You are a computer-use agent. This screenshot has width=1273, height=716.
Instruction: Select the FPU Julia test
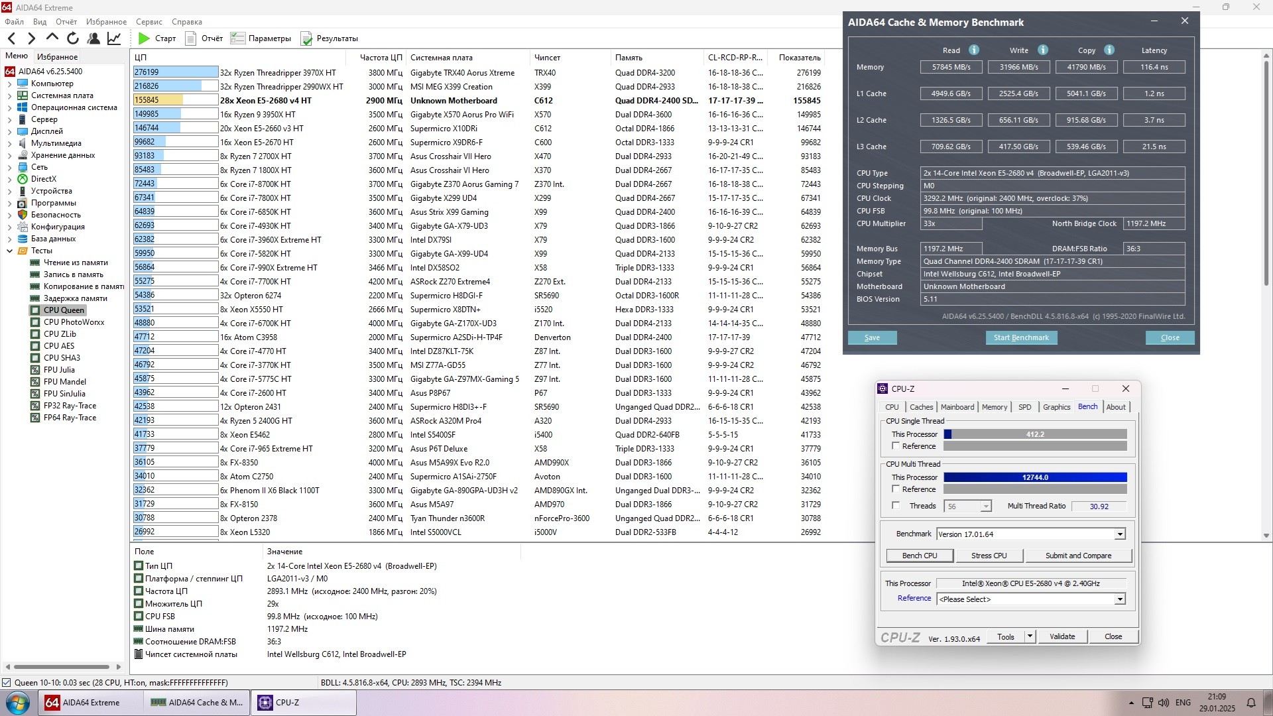(59, 370)
